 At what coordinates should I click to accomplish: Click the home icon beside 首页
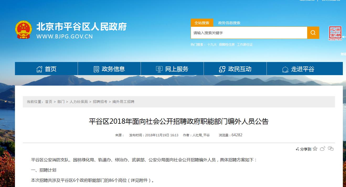click(39, 69)
